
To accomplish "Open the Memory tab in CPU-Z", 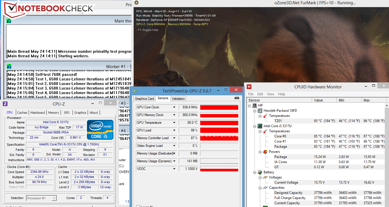I will (x=54, y=113).
